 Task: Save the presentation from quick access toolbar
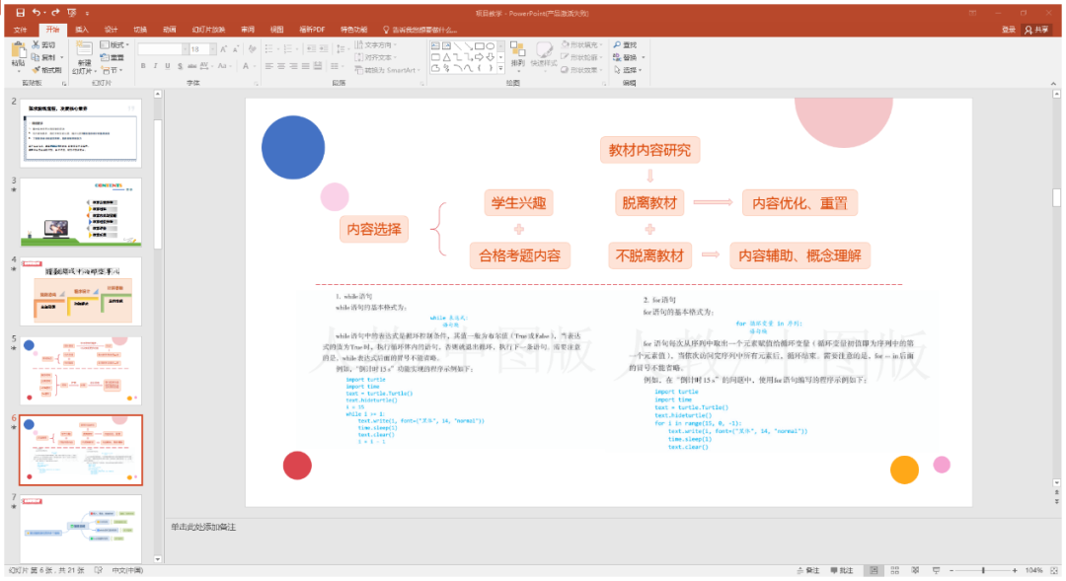(x=20, y=12)
